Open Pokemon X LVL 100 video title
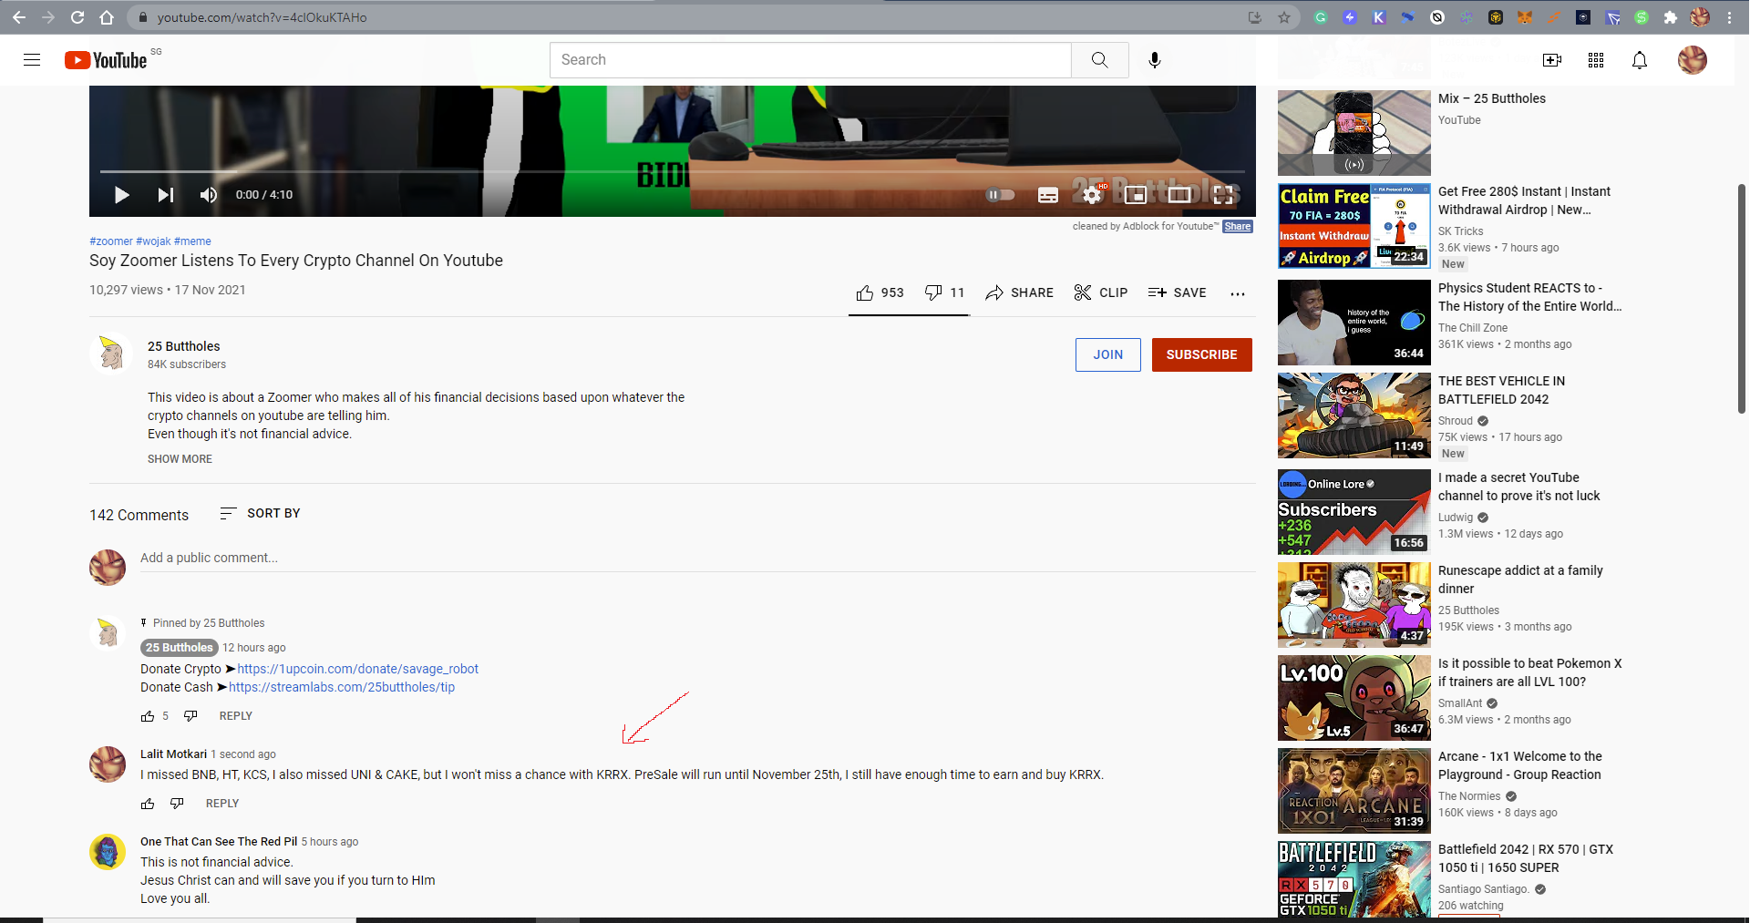The image size is (1750, 923). 1529,672
